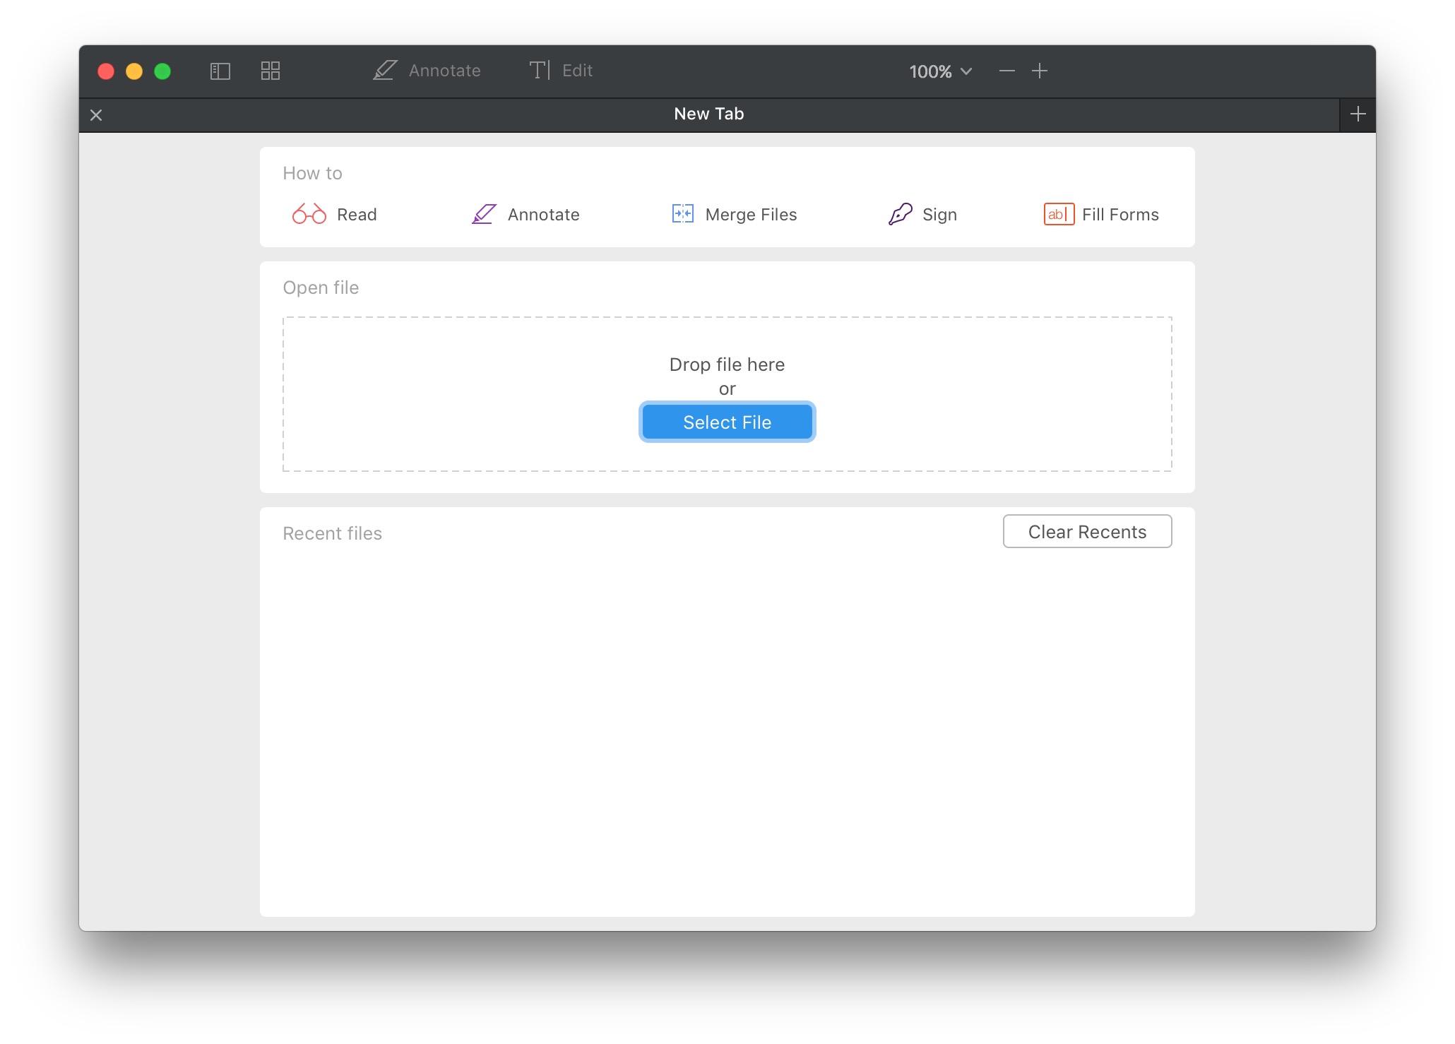Click the Drop file here area
The width and height of the screenshot is (1455, 1044).
pyautogui.click(x=727, y=364)
